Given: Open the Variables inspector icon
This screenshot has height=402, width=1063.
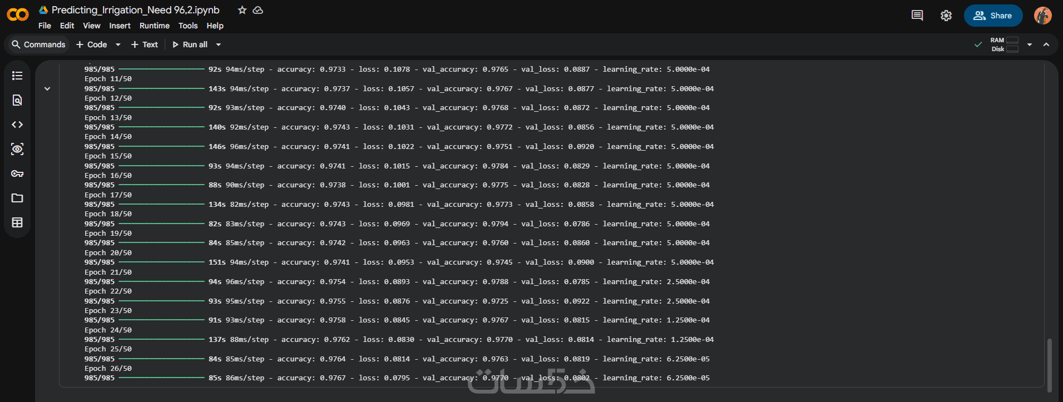Looking at the screenshot, I should [x=17, y=149].
